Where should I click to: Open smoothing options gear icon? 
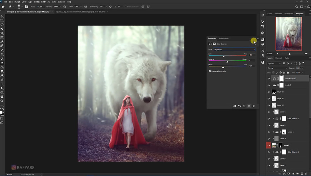click(x=110, y=7)
